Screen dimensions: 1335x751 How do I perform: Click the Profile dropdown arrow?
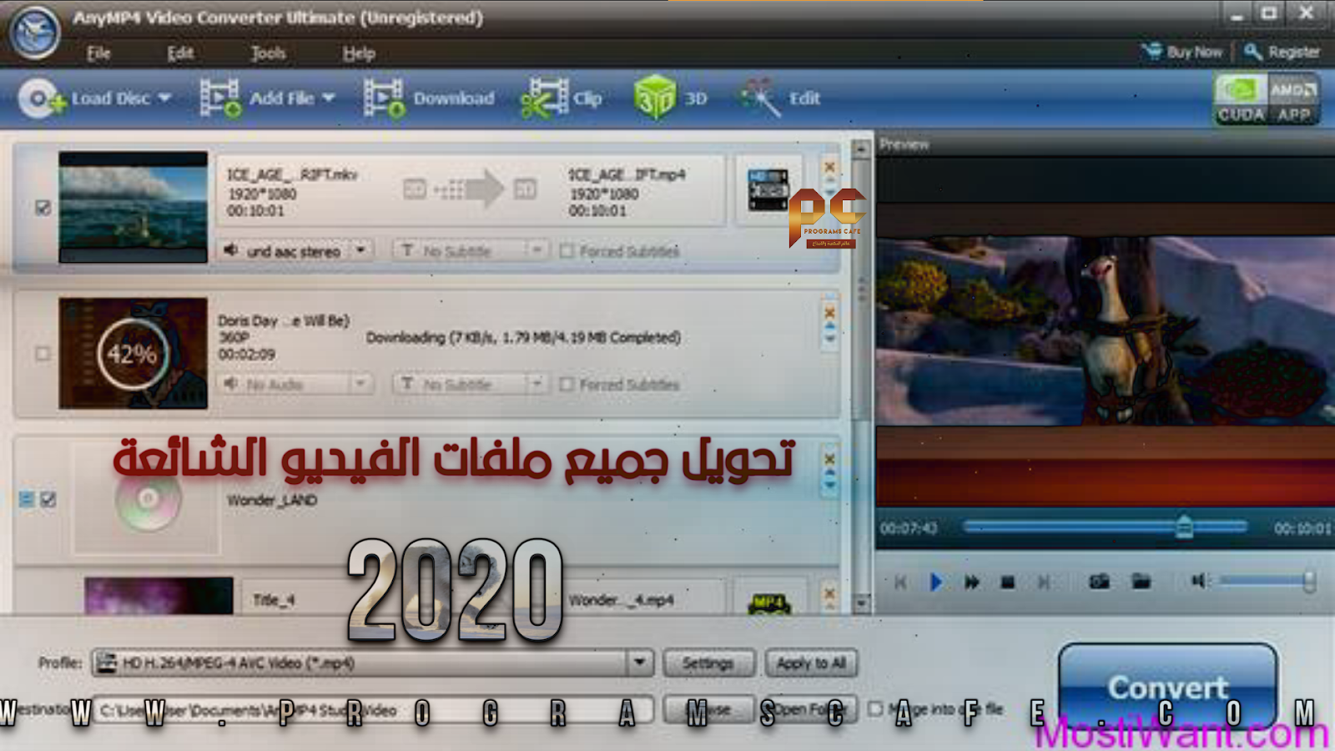[x=640, y=663]
